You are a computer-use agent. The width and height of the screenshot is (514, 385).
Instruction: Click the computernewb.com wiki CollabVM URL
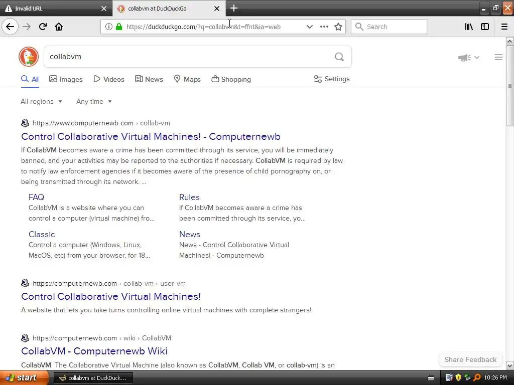tap(102, 338)
